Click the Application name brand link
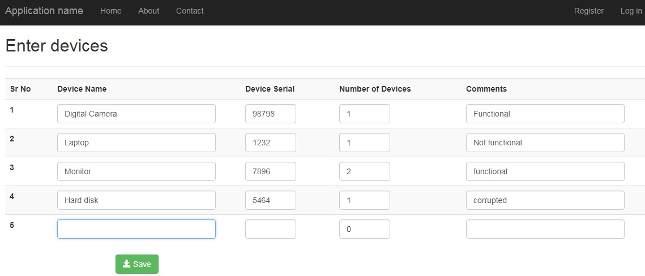This screenshot has width=645, height=276. pyautogui.click(x=44, y=11)
